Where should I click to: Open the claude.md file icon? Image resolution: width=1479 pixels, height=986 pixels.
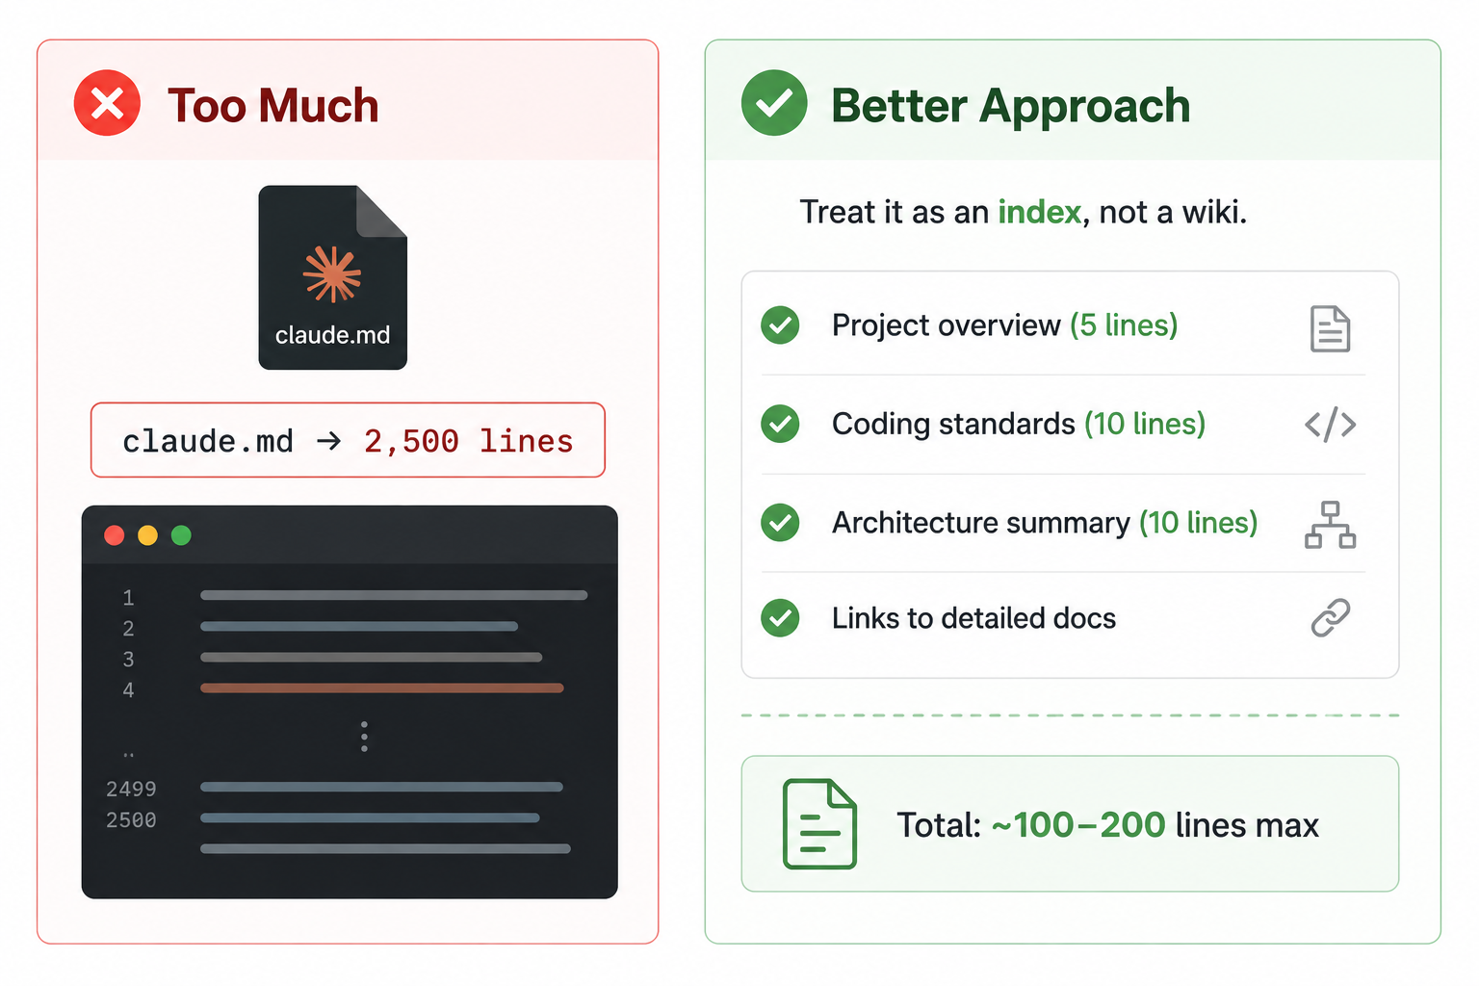pyautogui.click(x=332, y=277)
